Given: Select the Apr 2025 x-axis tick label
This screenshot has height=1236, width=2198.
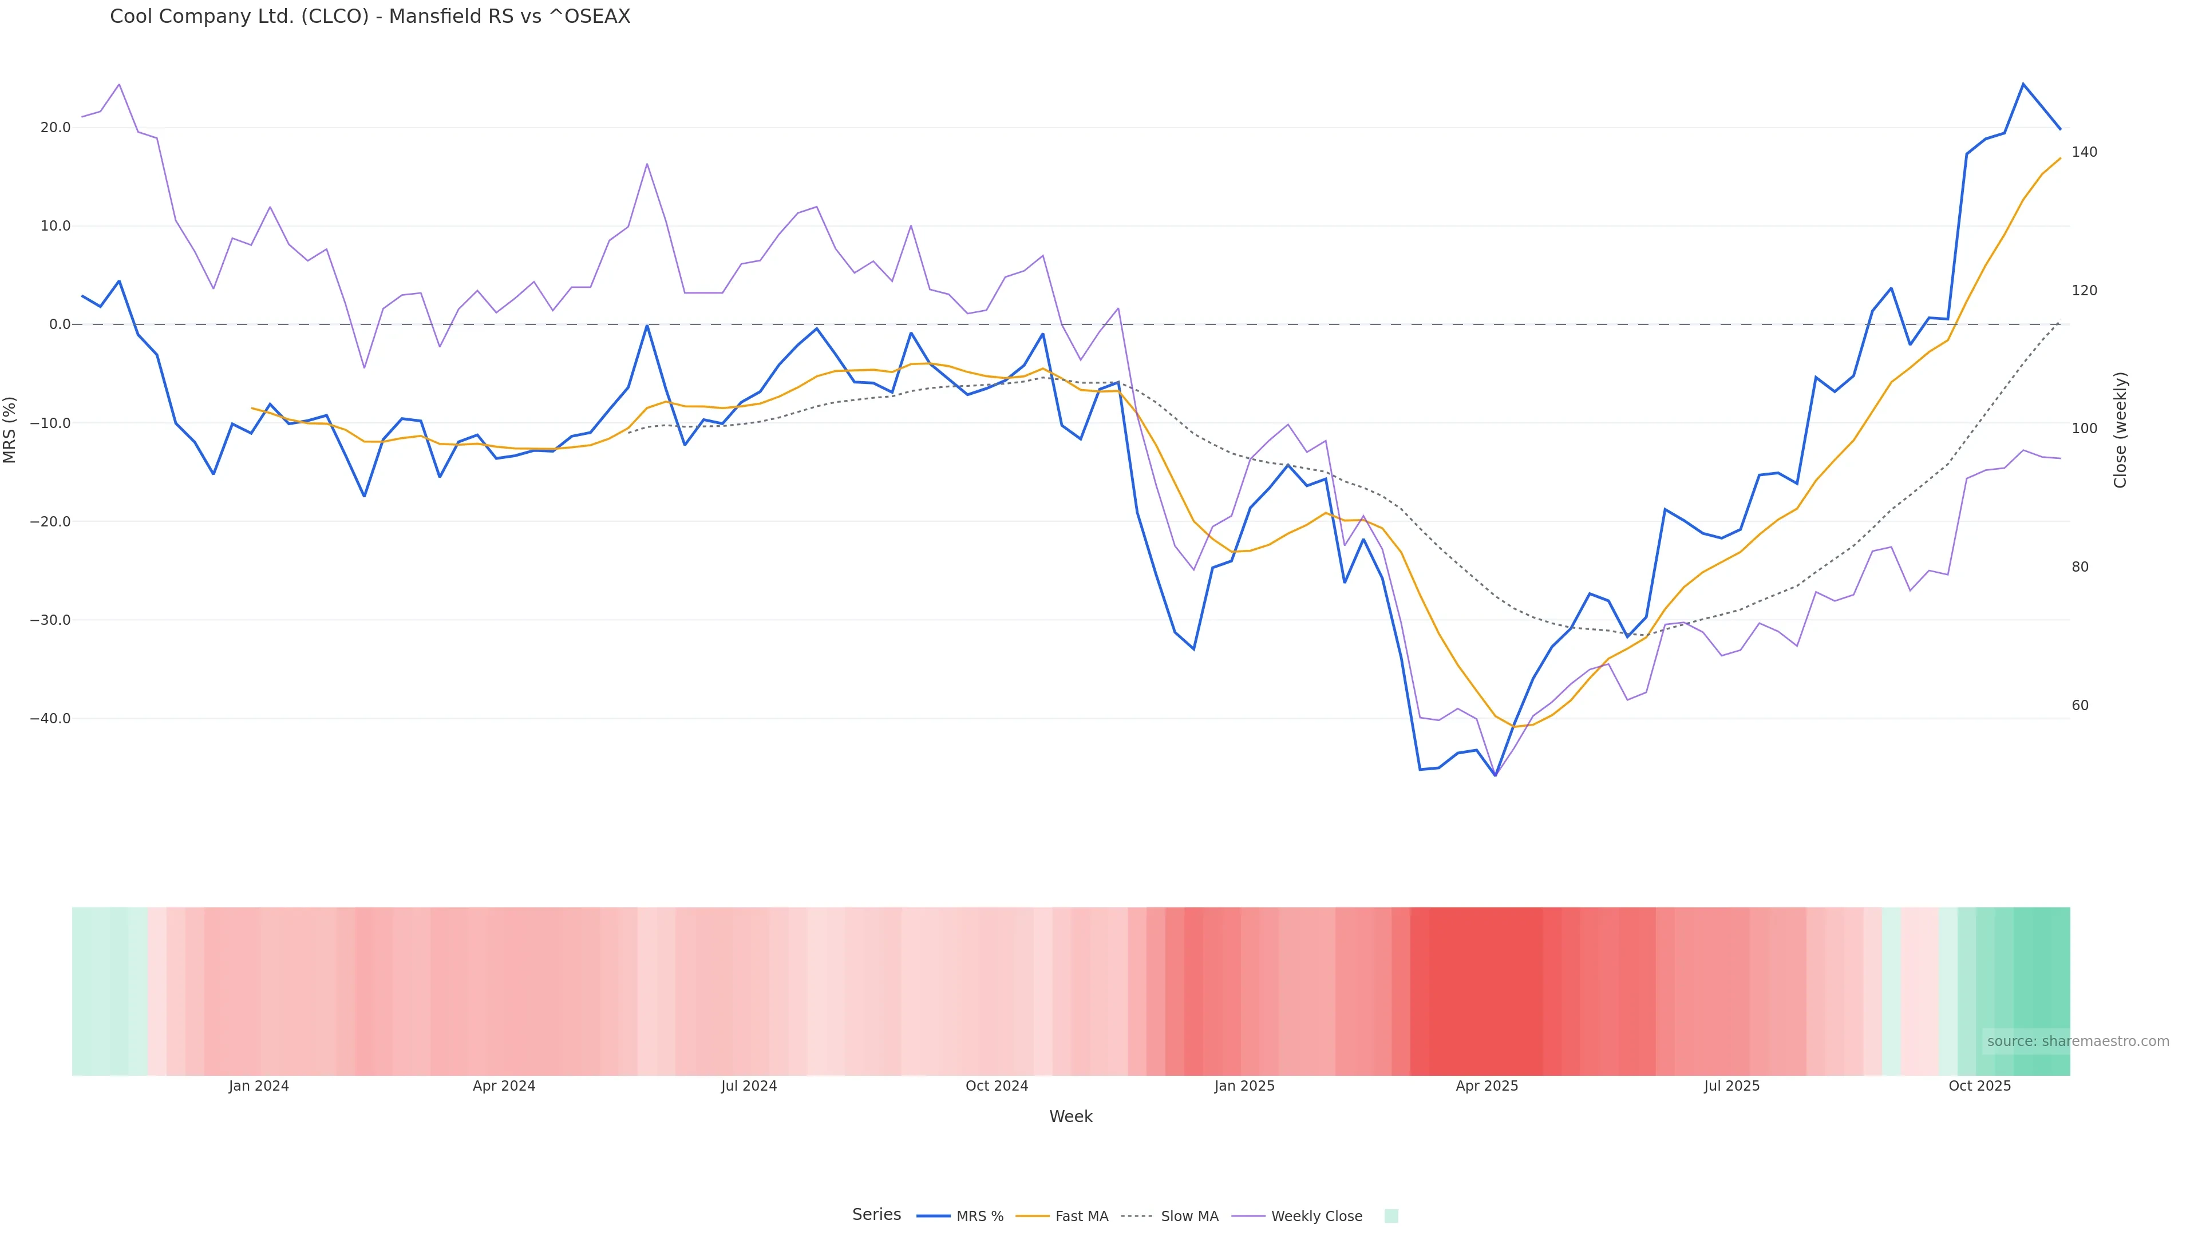Looking at the screenshot, I should 1487,1087.
